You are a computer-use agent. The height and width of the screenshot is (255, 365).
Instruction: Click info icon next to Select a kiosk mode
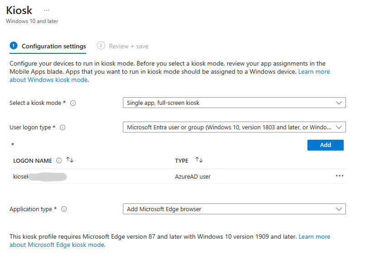(73, 103)
